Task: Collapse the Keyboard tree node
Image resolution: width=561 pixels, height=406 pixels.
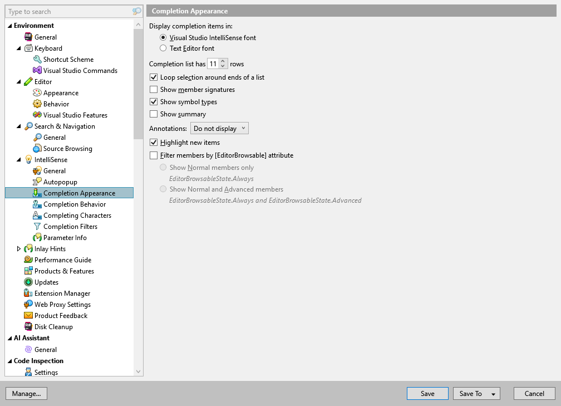Action: [x=19, y=48]
